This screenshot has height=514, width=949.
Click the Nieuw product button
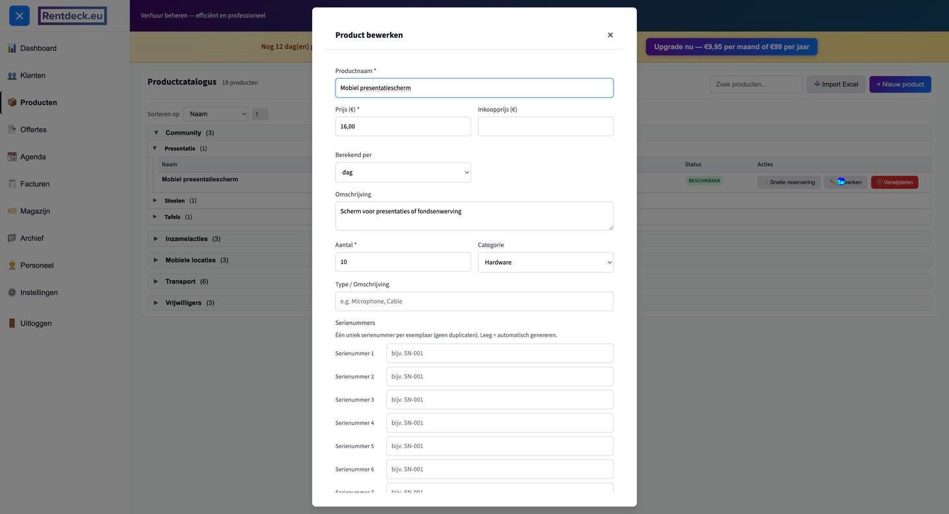[899, 85]
